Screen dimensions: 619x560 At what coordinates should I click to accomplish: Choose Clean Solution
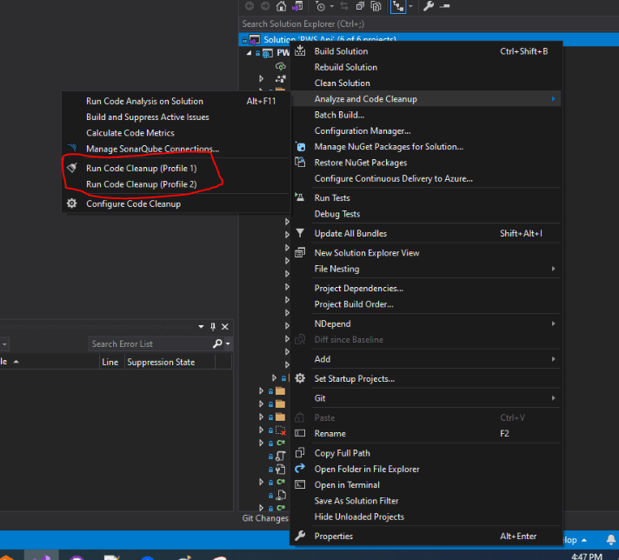pos(426,83)
